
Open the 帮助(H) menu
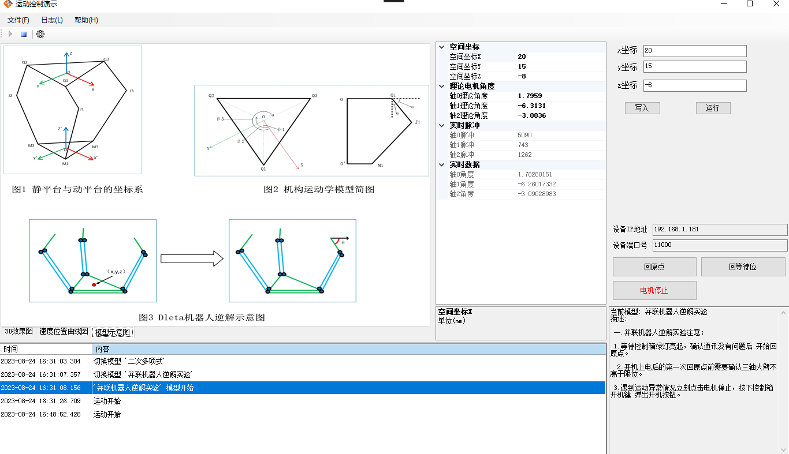tap(86, 20)
